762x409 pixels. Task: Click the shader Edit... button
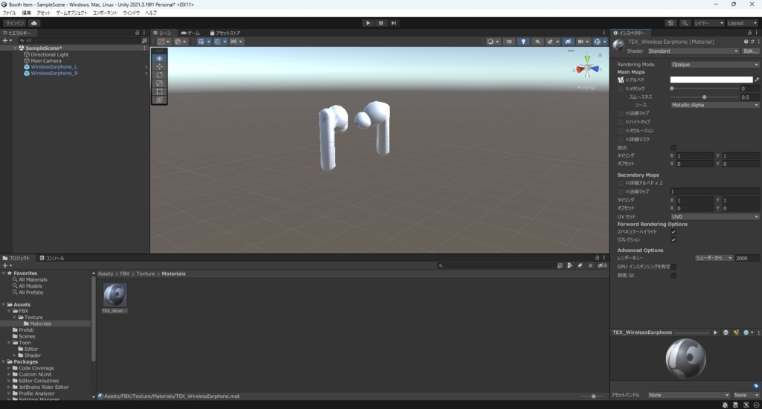(x=750, y=51)
